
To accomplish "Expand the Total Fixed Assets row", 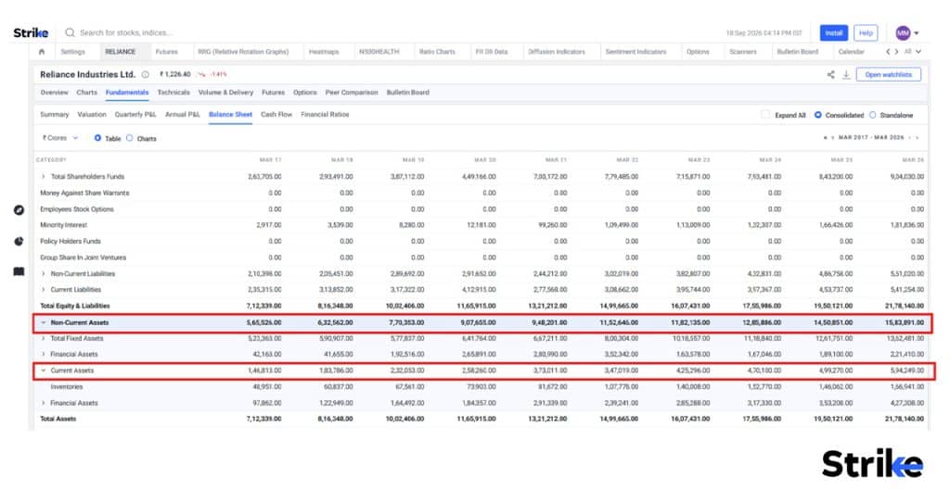I will (x=43, y=339).
